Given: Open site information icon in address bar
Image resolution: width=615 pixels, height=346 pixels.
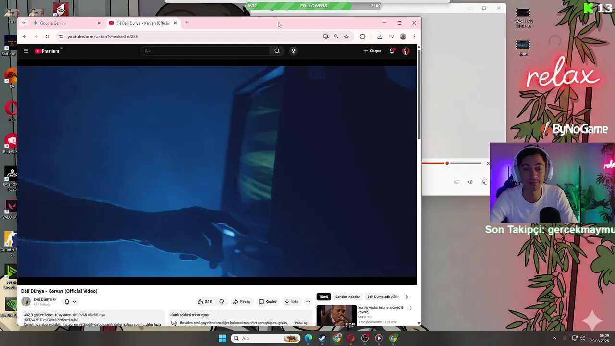Looking at the screenshot, I should [61, 37].
